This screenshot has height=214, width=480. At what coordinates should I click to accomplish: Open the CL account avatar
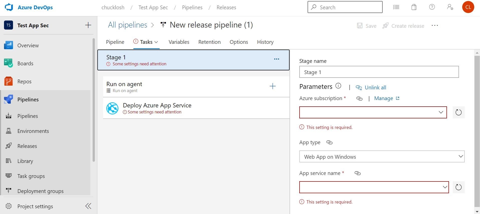coord(468,7)
